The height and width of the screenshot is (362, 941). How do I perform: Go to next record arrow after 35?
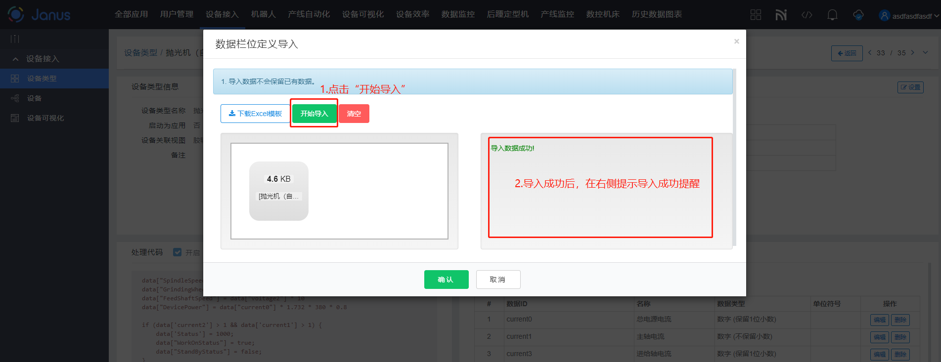[x=912, y=52]
